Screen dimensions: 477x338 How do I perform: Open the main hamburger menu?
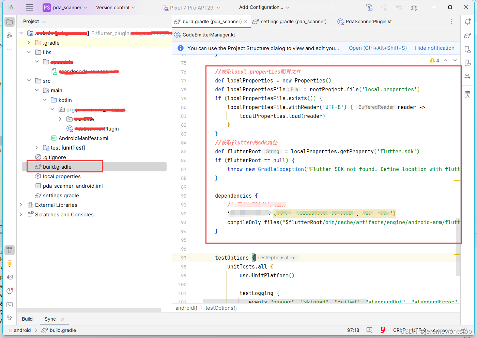[29, 7]
